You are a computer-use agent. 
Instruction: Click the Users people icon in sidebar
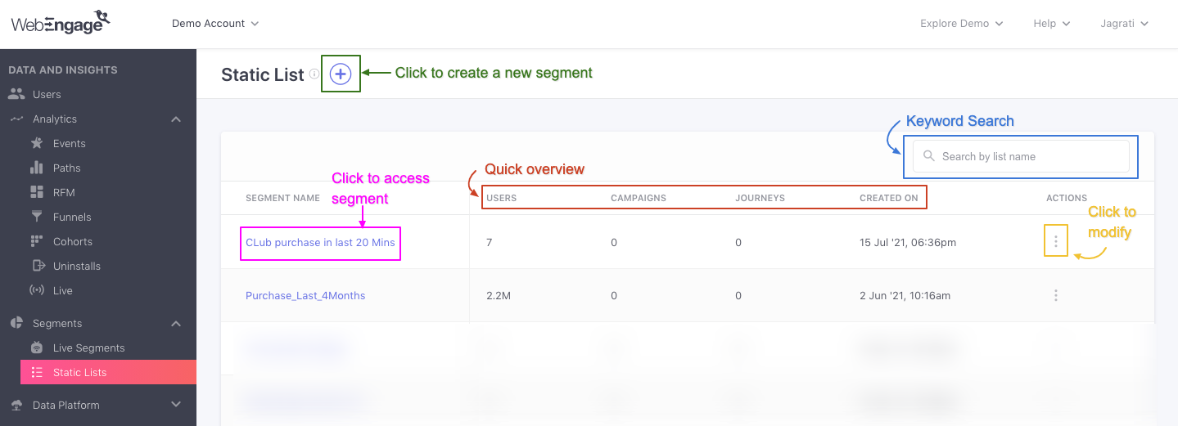[16, 94]
